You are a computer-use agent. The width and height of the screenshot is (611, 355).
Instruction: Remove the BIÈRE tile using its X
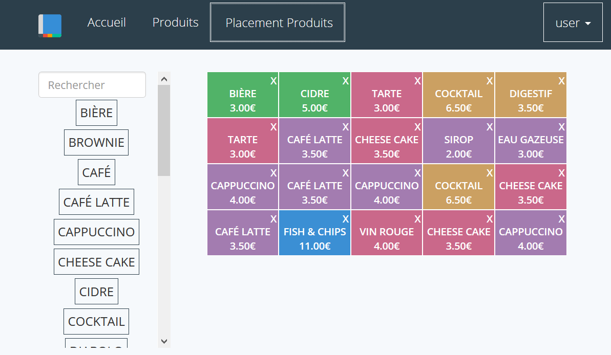point(273,81)
